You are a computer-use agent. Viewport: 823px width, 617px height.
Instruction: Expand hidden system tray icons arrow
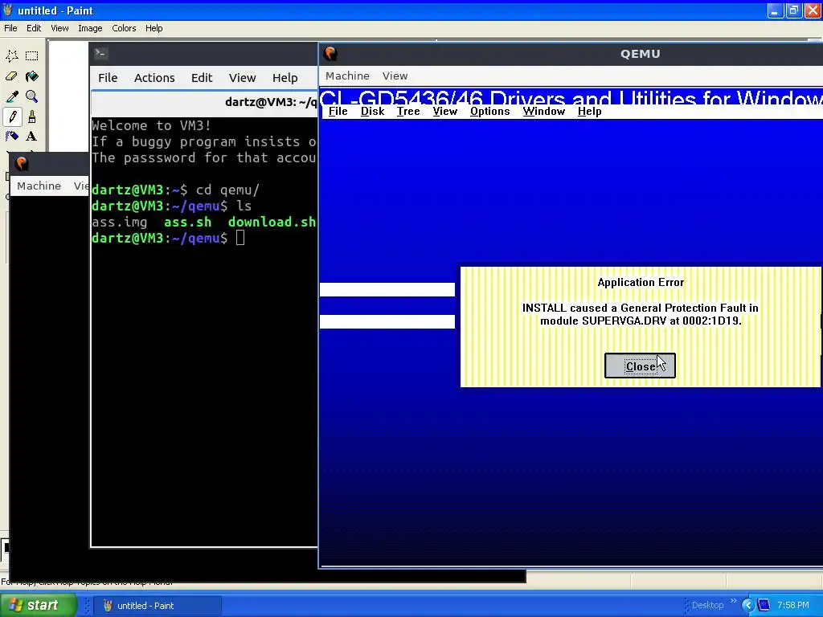pyautogui.click(x=748, y=605)
